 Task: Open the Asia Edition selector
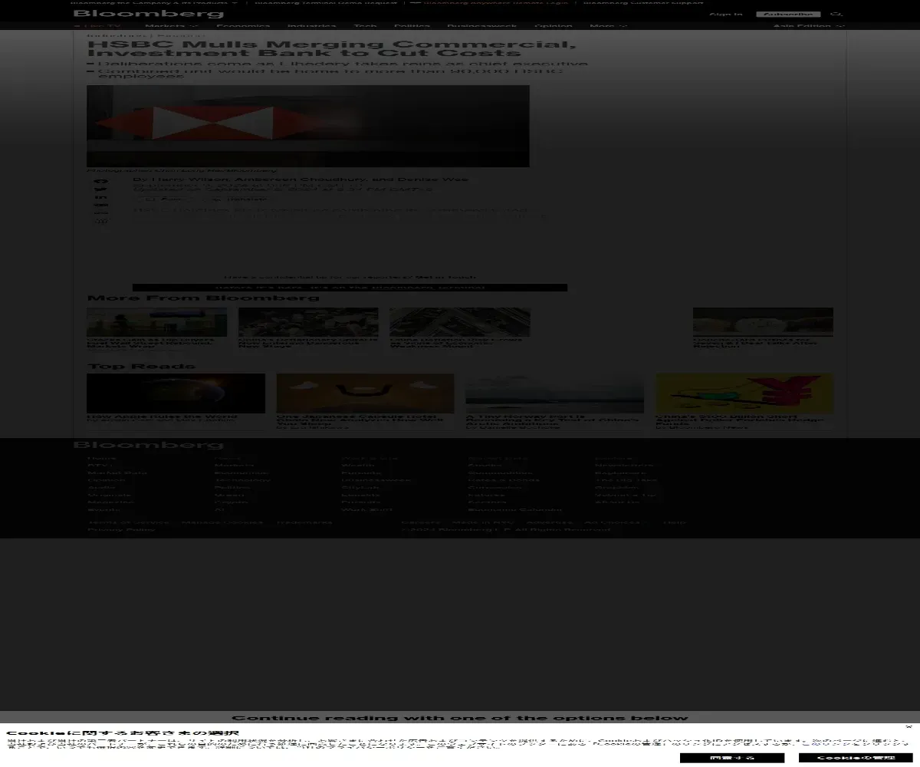click(x=809, y=26)
